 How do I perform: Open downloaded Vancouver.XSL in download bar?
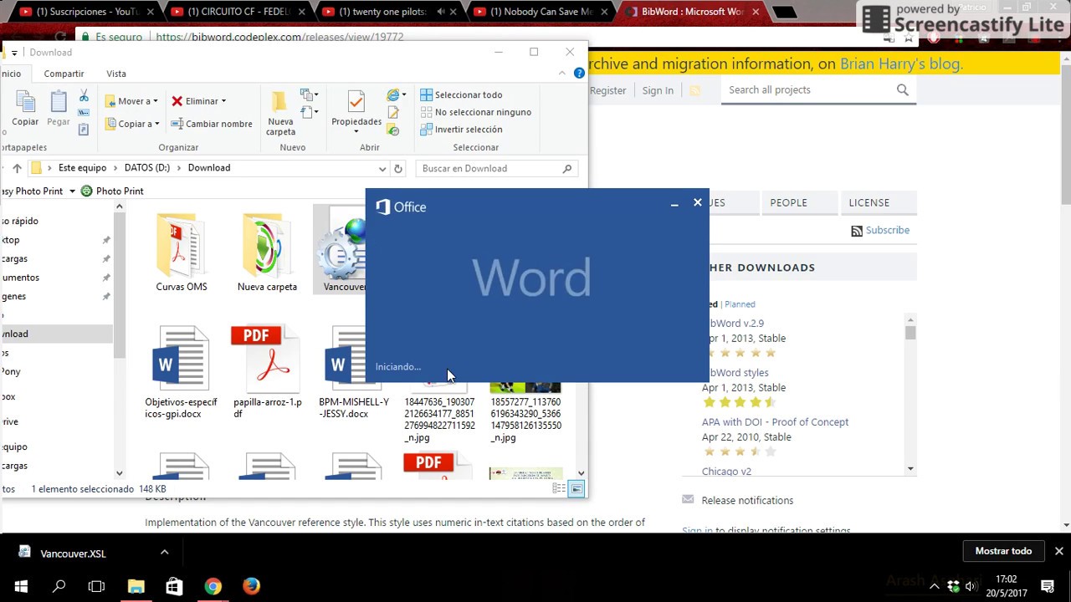coord(73,553)
